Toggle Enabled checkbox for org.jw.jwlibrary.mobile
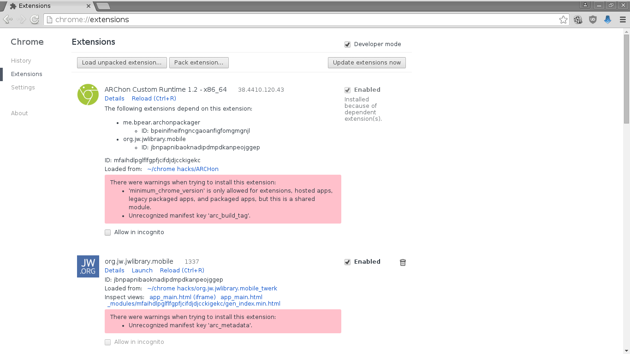This screenshot has width=630, height=354. 348,262
